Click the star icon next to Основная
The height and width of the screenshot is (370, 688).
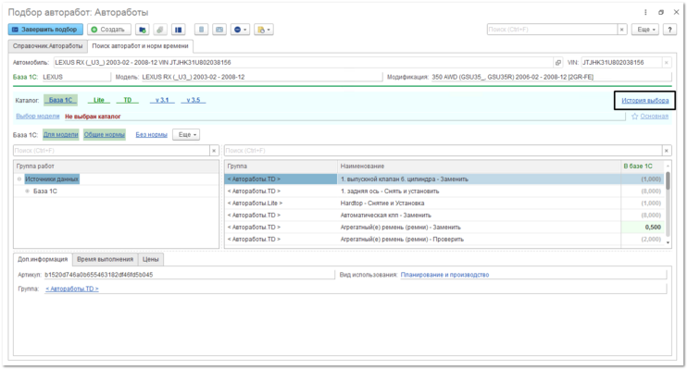pos(634,117)
